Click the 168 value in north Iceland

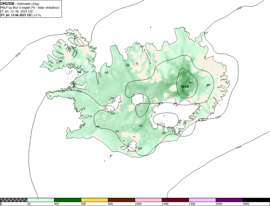[127, 65]
